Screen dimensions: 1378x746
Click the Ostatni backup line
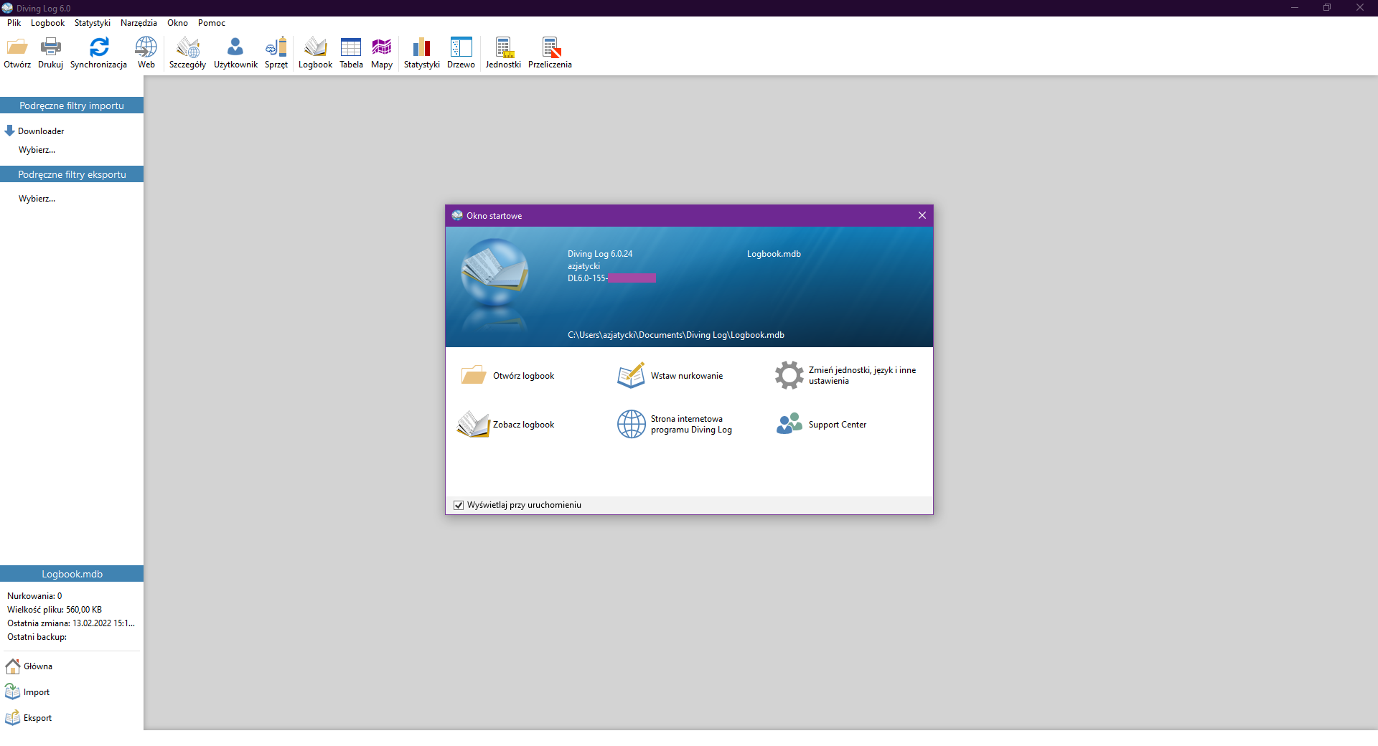37,637
